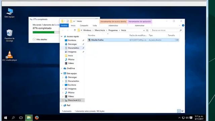The height and width of the screenshot is (121, 215).
Task: Select the search magnifier icon in Explorer
Action: (181, 30)
